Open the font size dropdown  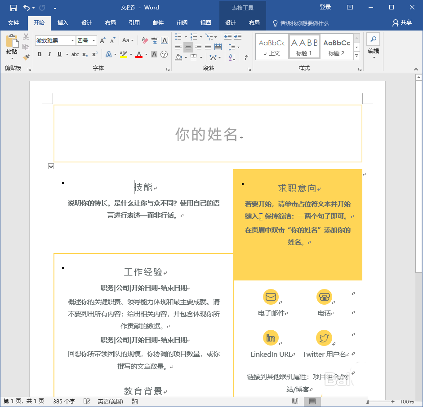tap(94, 41)
